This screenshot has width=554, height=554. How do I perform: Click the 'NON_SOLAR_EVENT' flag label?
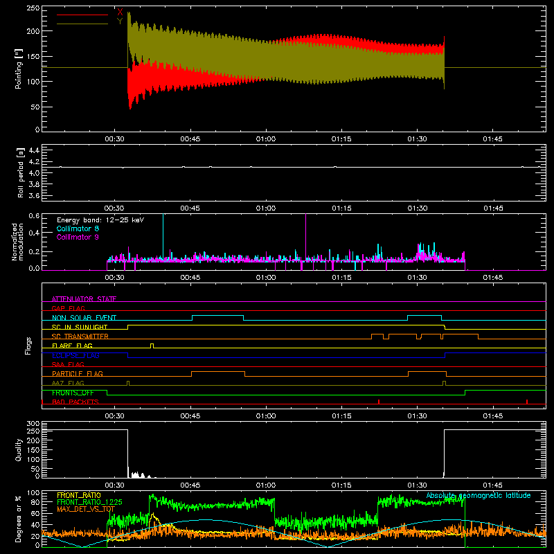(84, 318)
